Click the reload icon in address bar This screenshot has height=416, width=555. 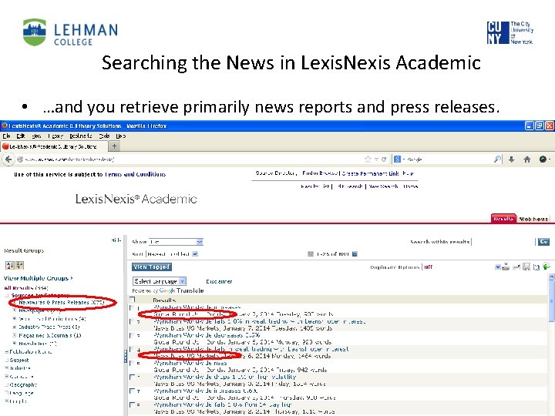(384, 159)
